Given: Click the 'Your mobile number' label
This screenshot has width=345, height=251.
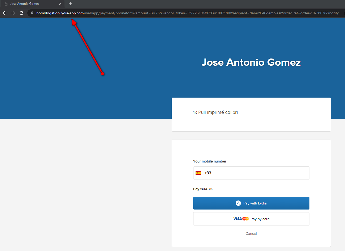Looking at the screenshot, I should 210,161.
